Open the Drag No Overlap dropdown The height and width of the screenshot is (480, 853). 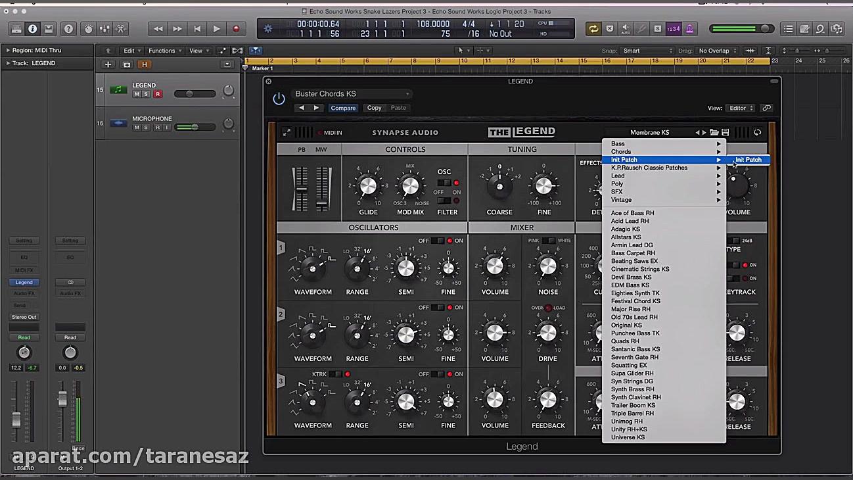(x=716, y=51)
